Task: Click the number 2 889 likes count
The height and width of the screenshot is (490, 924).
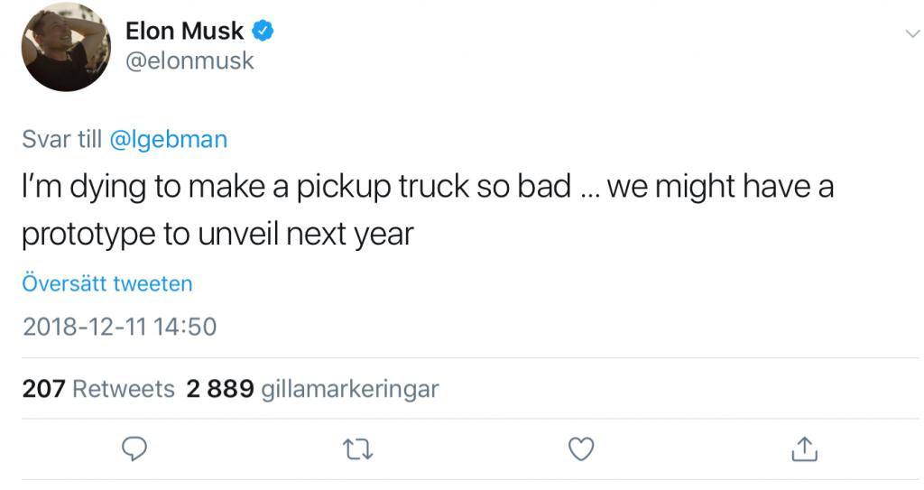Action: (219, 389)
